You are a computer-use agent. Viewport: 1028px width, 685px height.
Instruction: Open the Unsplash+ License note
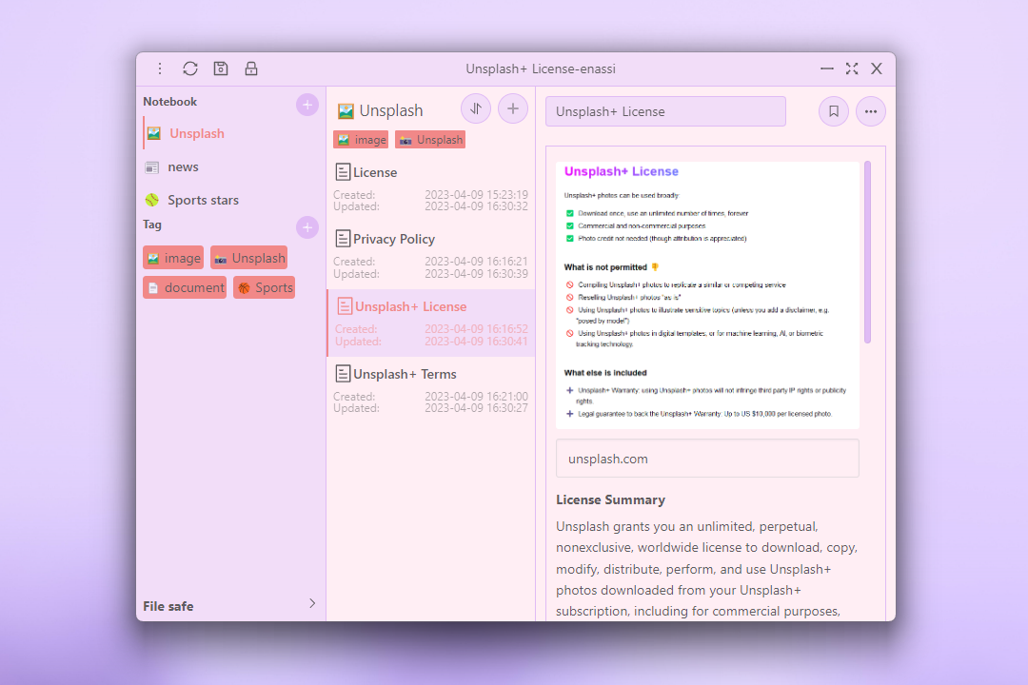tap(431, 323)
